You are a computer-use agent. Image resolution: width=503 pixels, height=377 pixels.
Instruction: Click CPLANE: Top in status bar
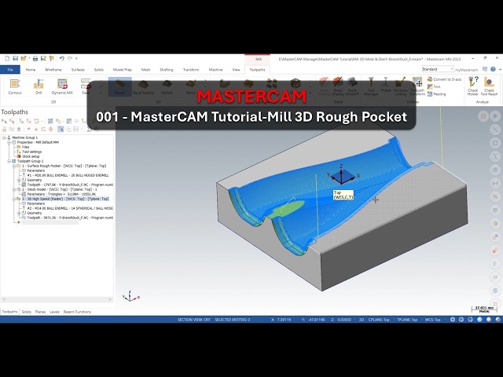(379, 320)
